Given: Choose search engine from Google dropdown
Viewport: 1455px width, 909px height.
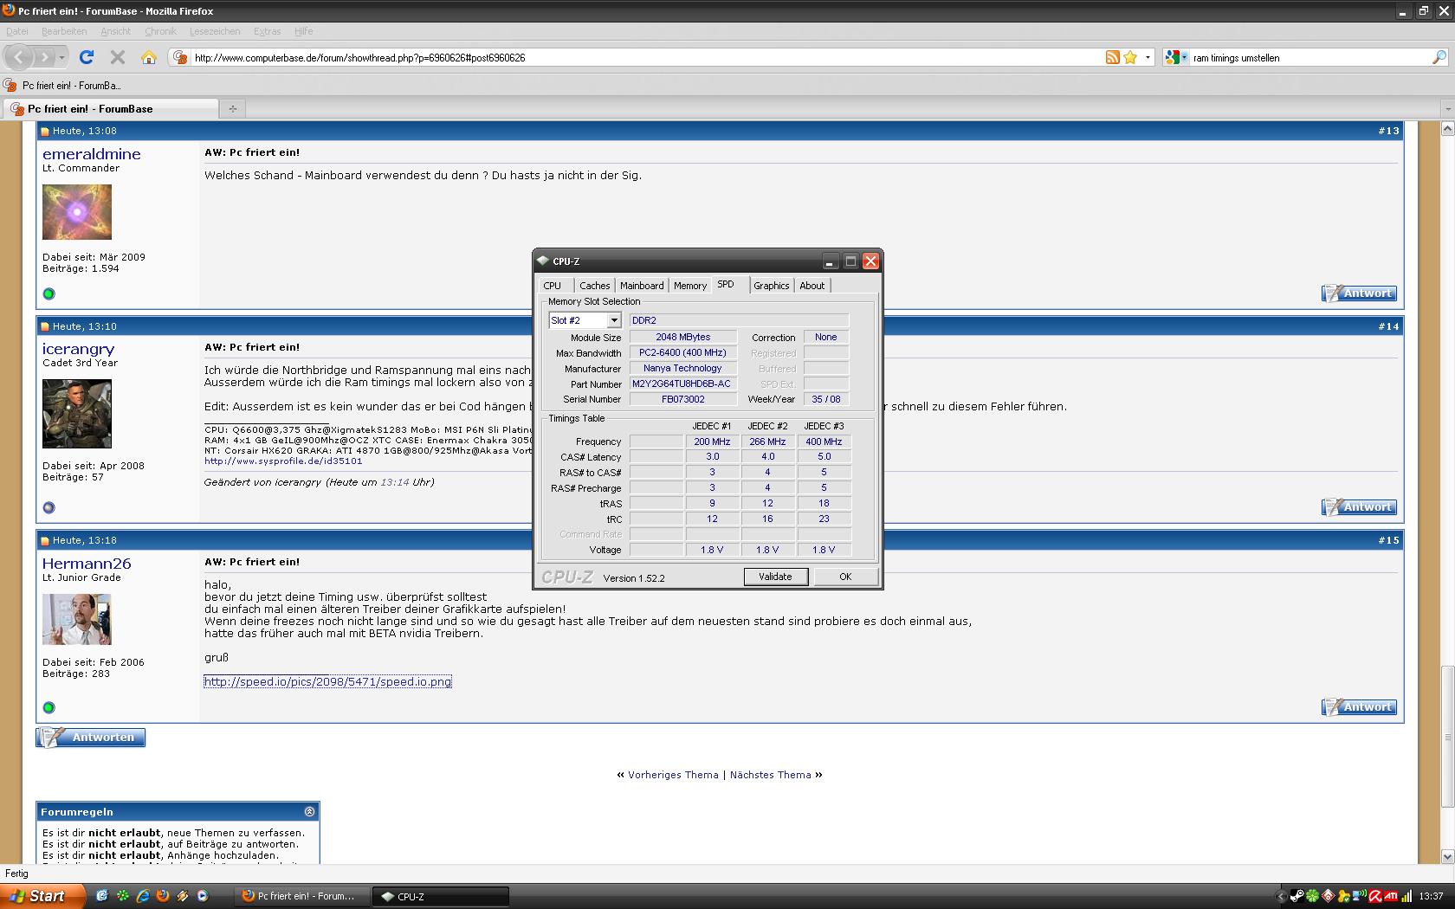Looking at the screenshot, I should (1176, 57).
